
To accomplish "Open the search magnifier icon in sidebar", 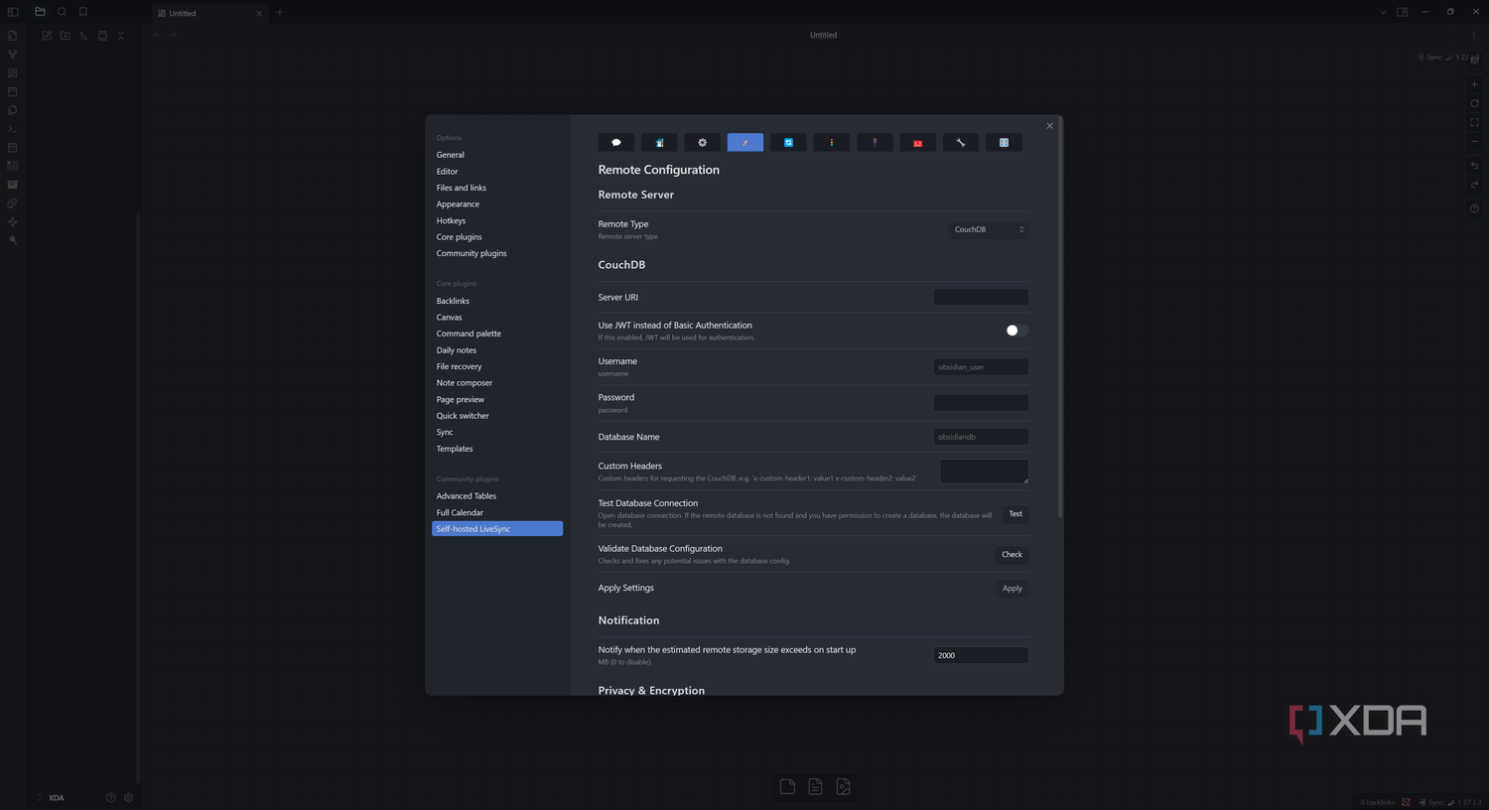I will 62,12.
